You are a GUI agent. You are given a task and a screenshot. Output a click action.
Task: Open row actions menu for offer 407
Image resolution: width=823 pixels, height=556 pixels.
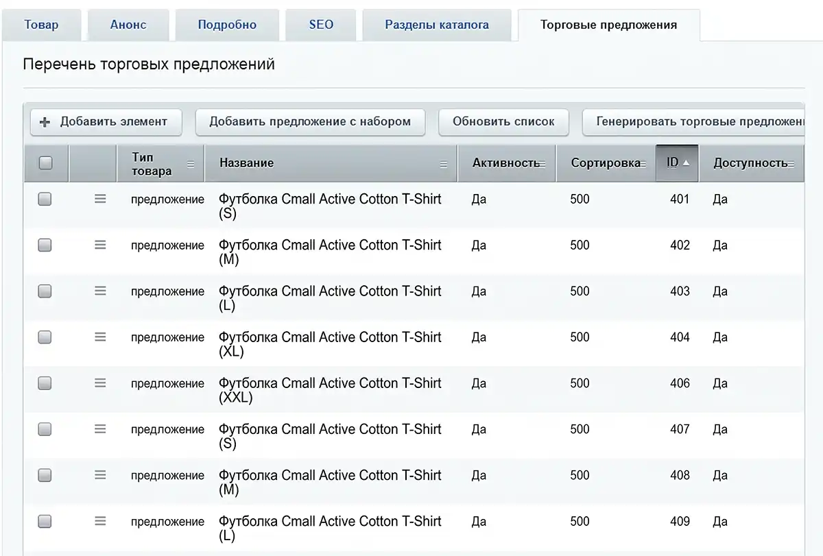click(x=100, y=428)
